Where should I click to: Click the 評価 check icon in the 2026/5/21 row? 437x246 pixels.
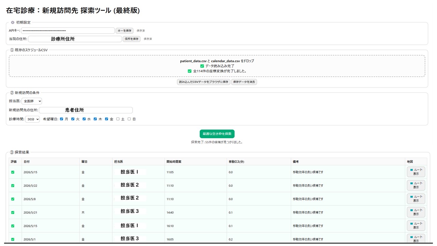tap(13, 213)
